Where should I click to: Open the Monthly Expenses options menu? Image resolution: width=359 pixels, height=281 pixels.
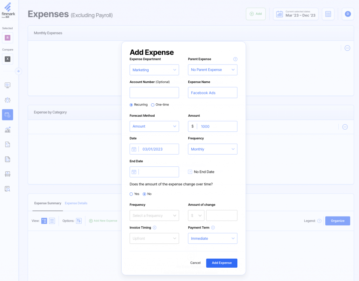click(x=347, y=48)
